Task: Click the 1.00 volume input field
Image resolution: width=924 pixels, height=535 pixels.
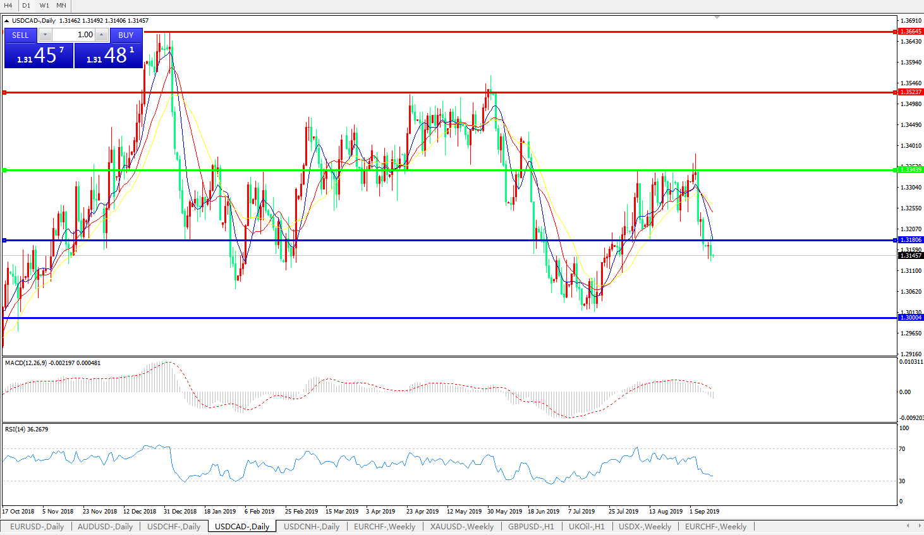Action: click(x=73, y=35)
